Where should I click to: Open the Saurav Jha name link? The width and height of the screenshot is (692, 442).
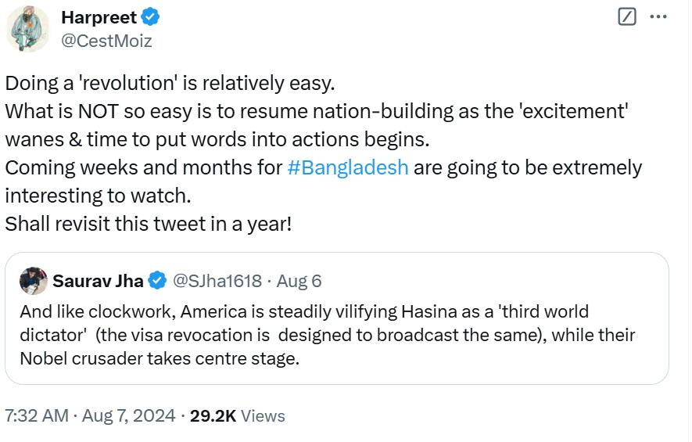pos(99,280)
